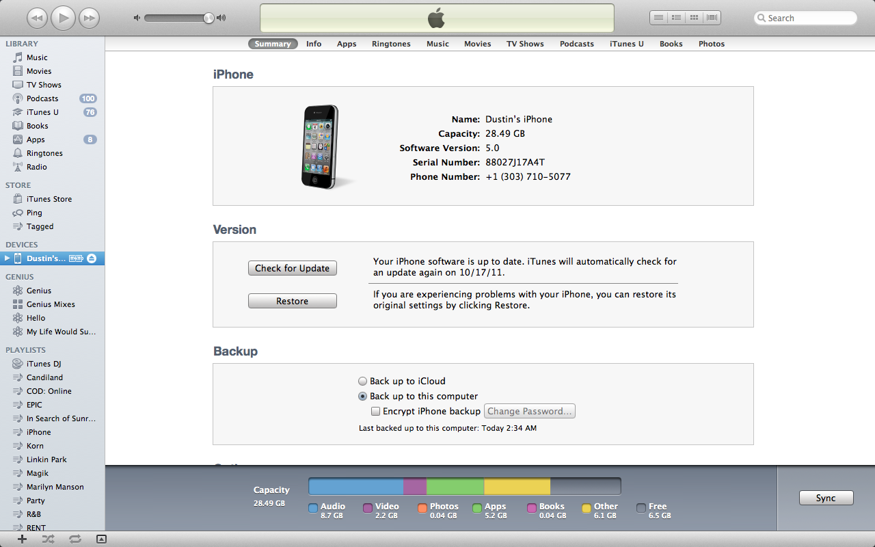This screenshot has width=875, height=547.
Task: Click the serial number 88027J17A4T
Action: [515, 162]
